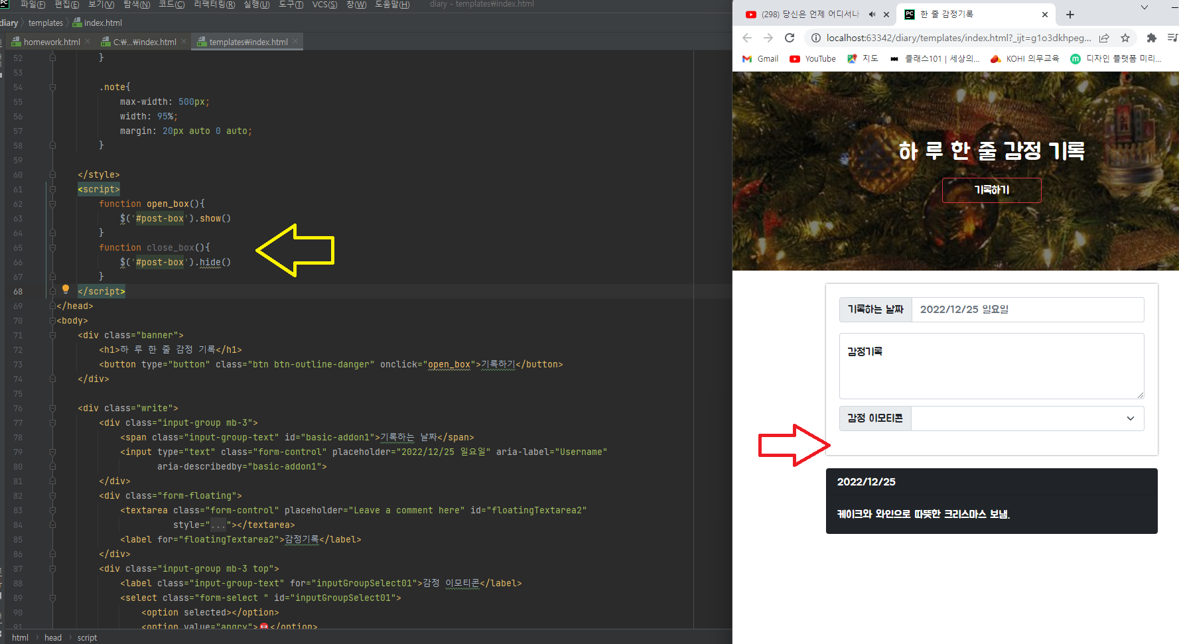Click the html breadcrumb in the status bar
The image size is (1179, 644).
(20, 637)
